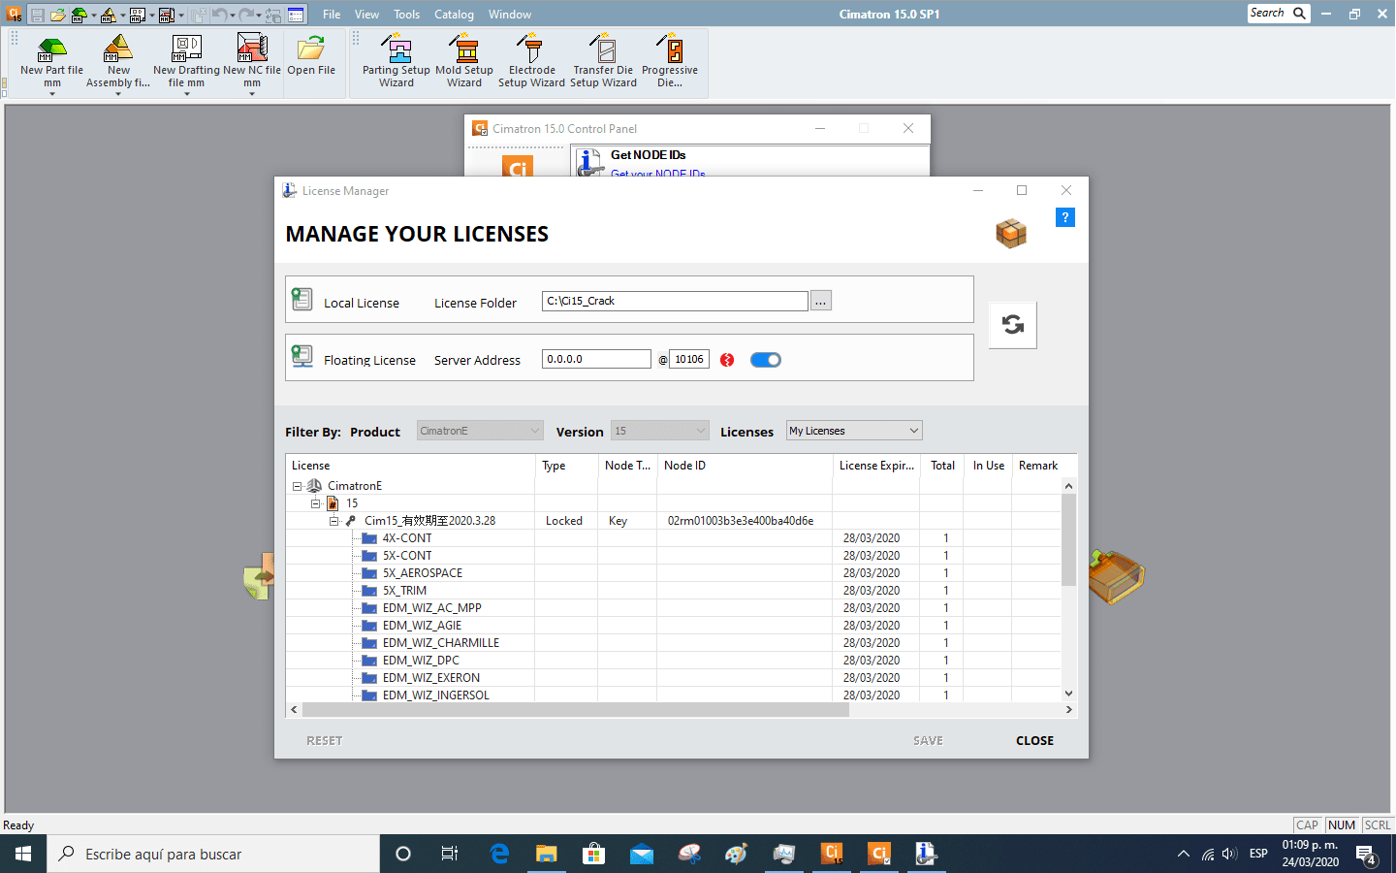
Task: Click the small open folder icon in quick access toolbar
Action: pos(57,15)
